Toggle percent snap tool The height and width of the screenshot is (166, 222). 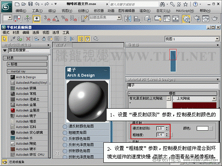point(65,18)
